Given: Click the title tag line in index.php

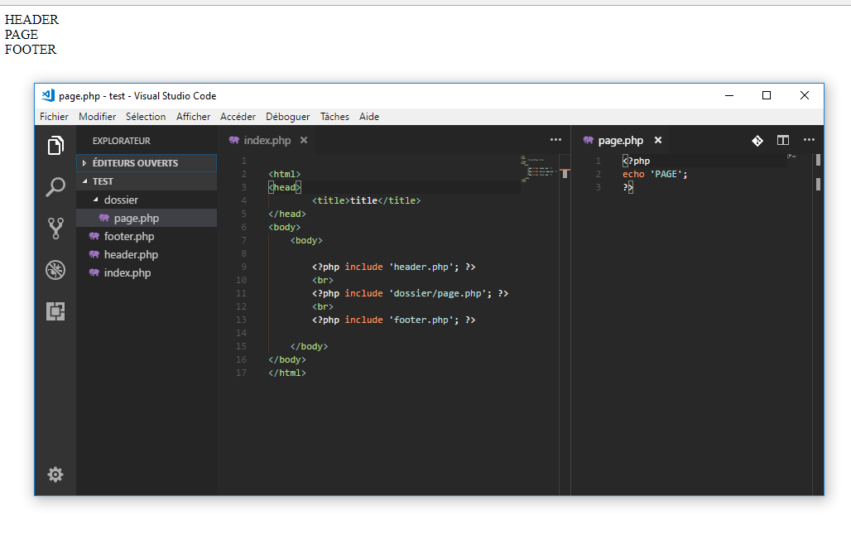Looking at the screenshot, I should click(367, 200).
